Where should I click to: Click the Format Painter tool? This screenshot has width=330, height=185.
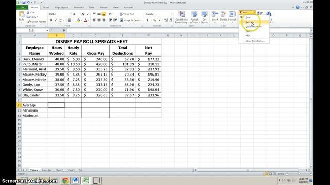click(37, 22)
